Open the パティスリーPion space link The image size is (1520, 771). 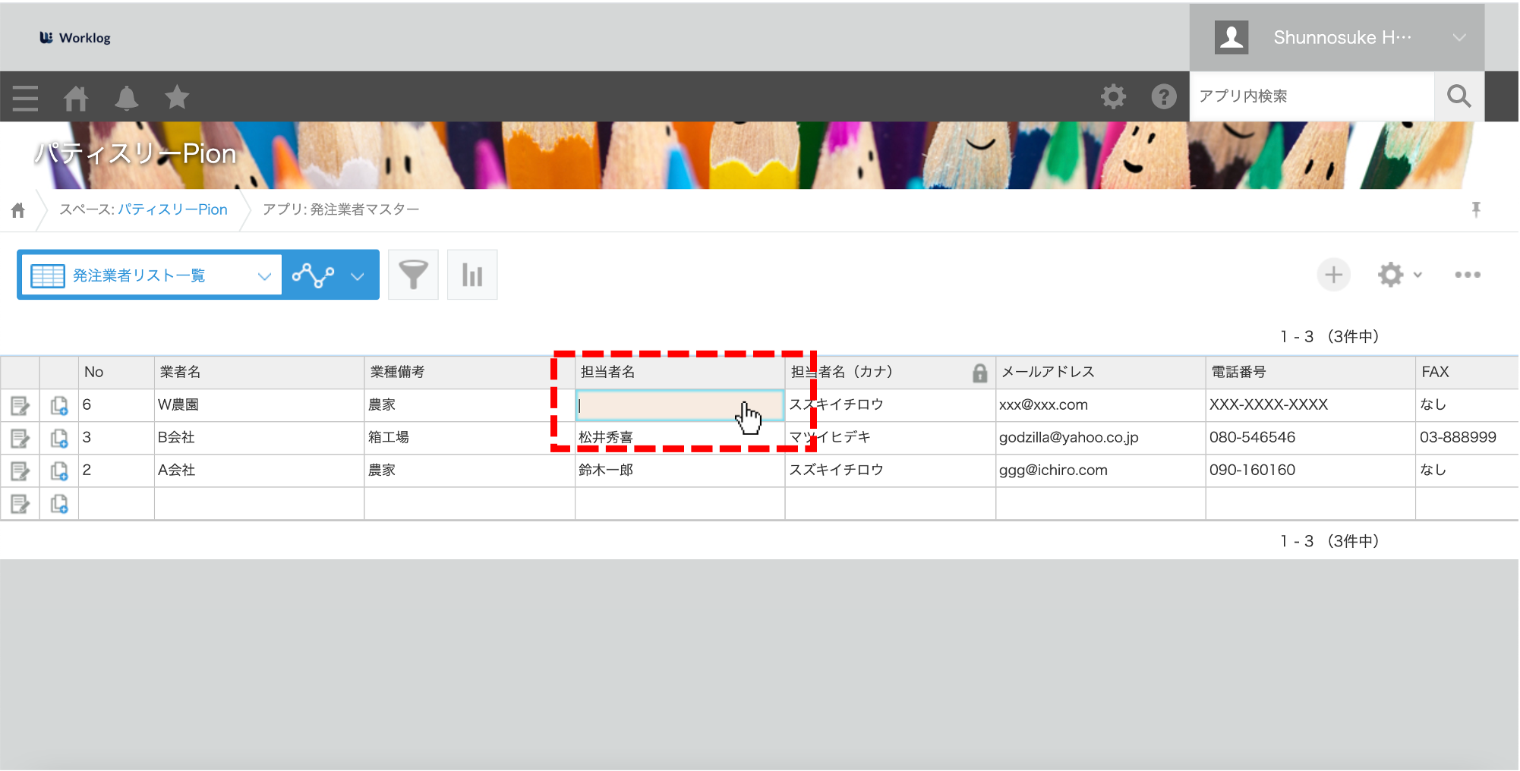(x=172, y=209)
